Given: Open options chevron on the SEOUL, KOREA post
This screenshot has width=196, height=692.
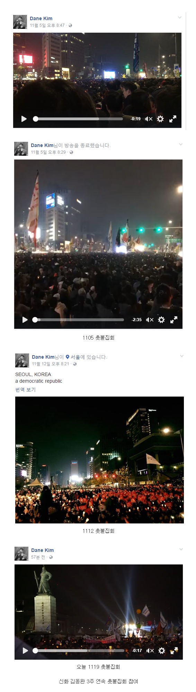Looking at the screenshot, I should click(181, 356).
